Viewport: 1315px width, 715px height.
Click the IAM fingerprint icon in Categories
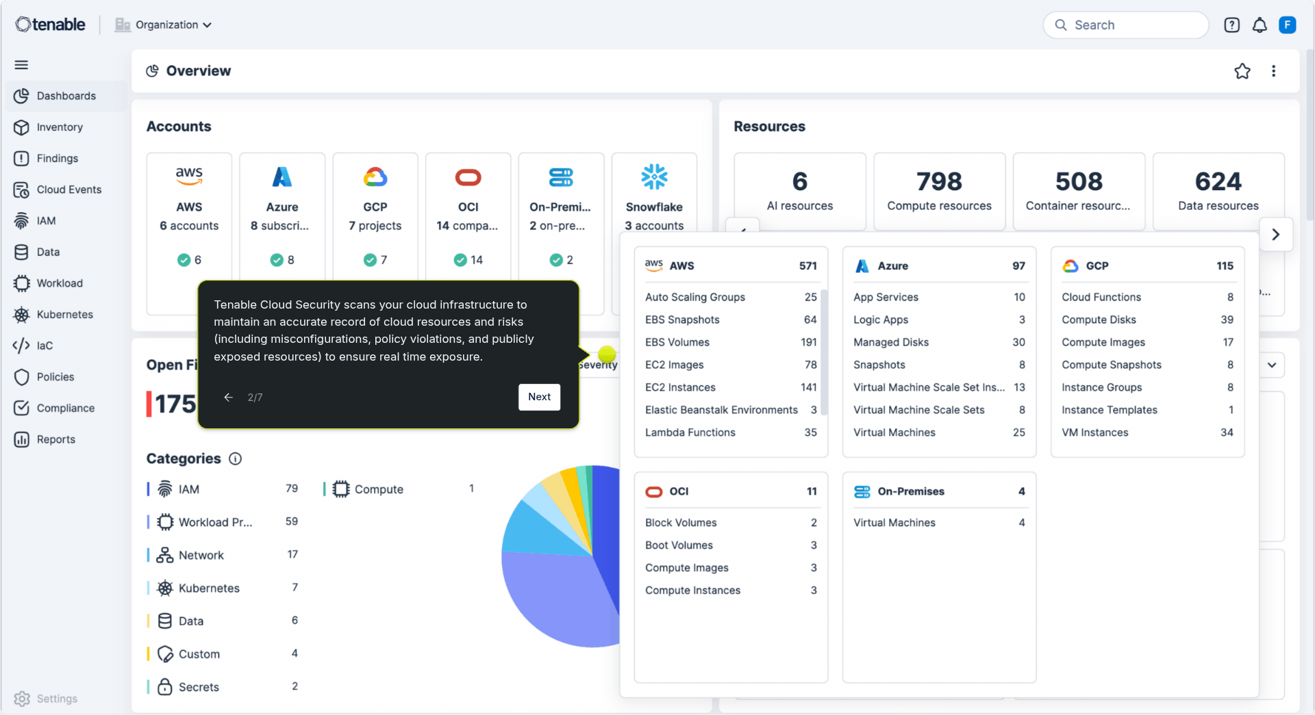165,489
